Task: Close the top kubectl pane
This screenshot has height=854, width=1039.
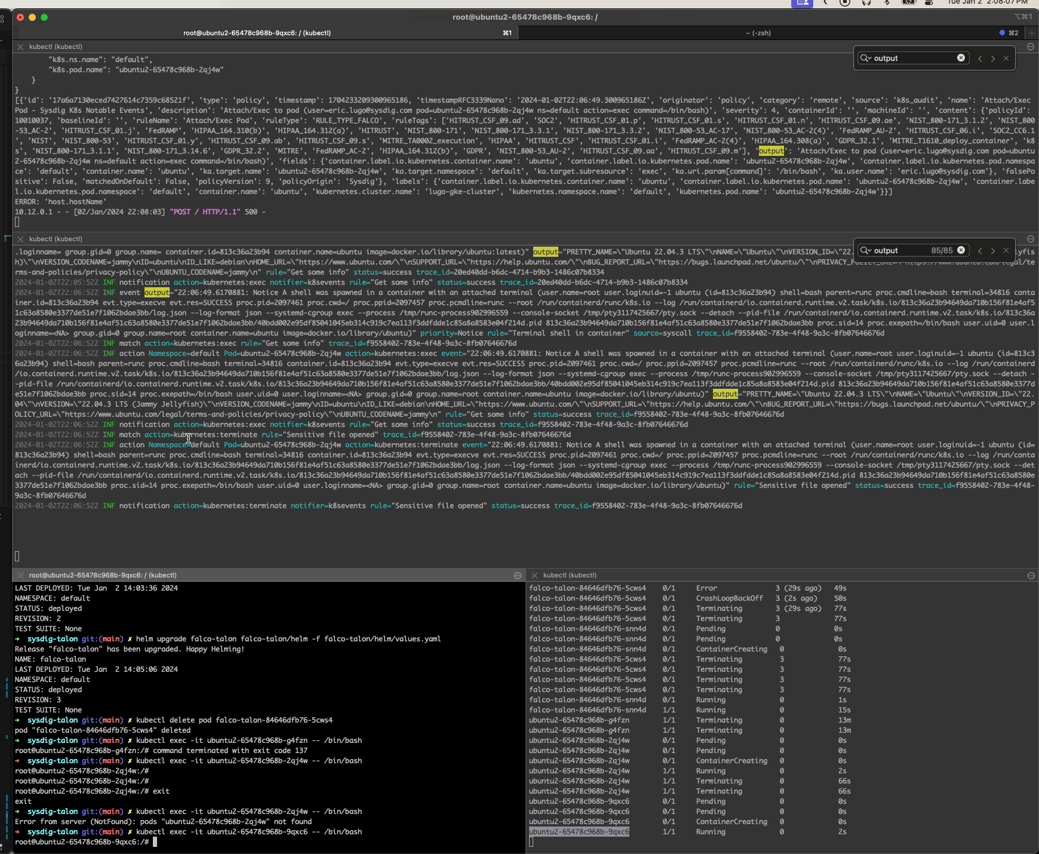Action: coord(21,47)
